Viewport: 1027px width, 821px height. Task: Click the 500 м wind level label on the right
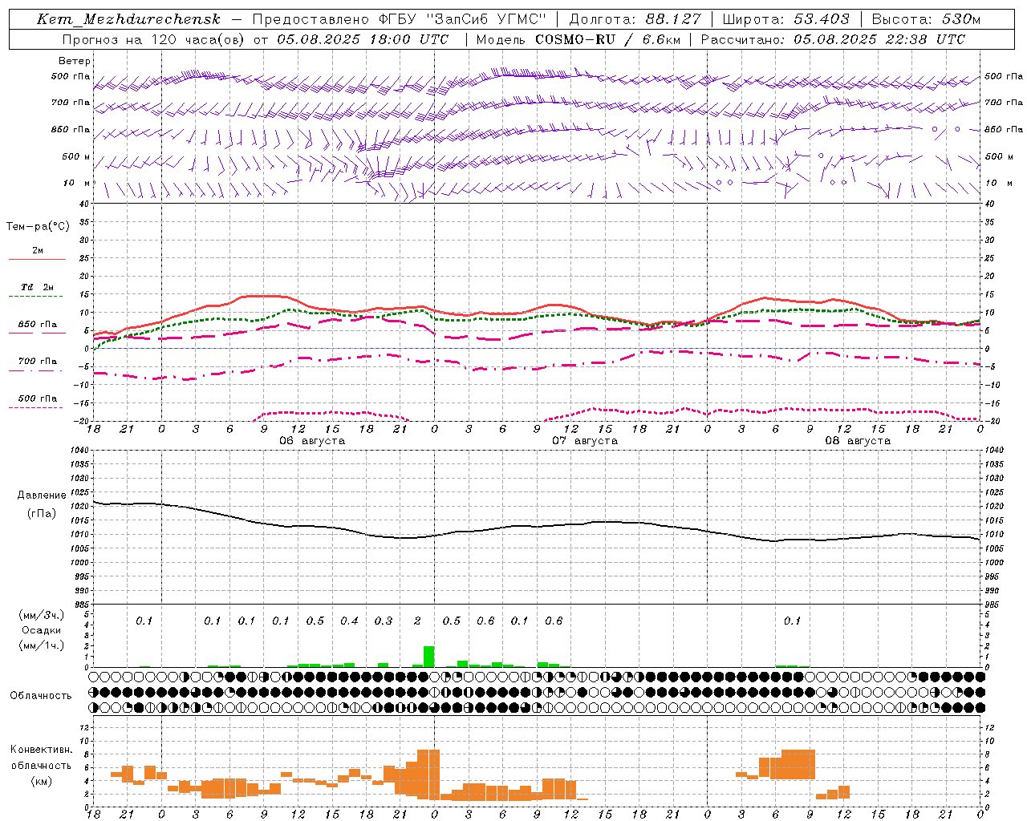click(x=998, y=157)
